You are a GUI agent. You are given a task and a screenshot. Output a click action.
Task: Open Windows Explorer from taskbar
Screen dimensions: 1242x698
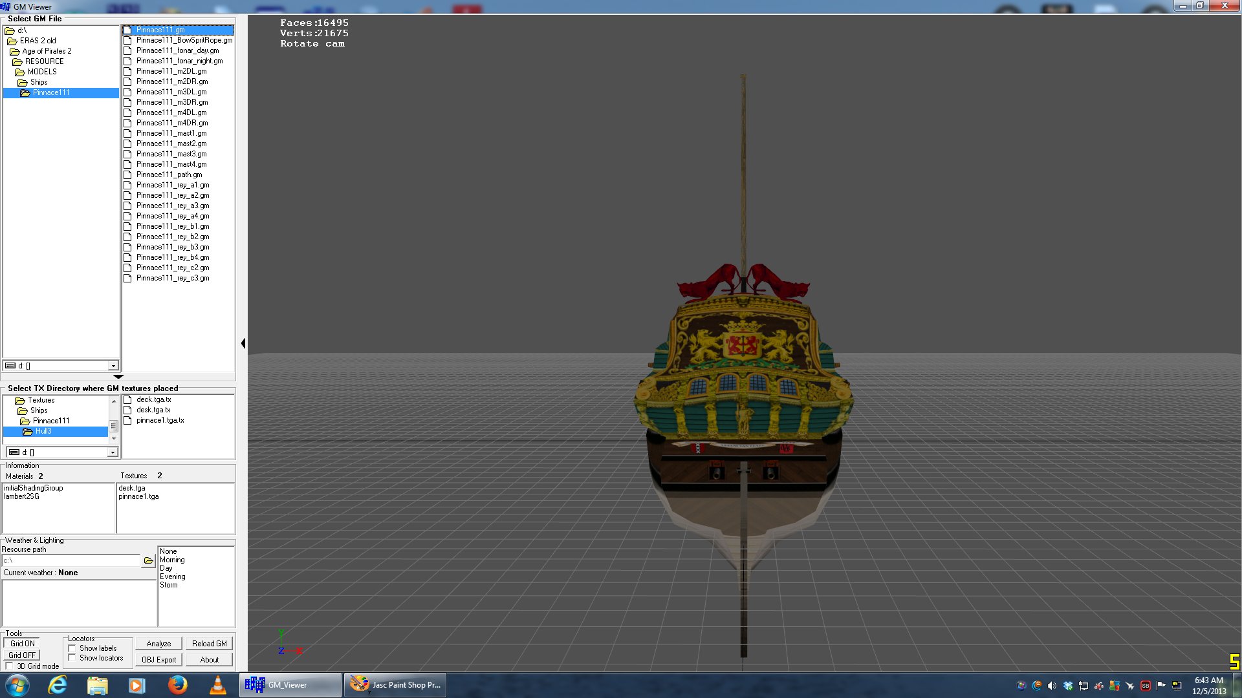[x=97, y=685]
